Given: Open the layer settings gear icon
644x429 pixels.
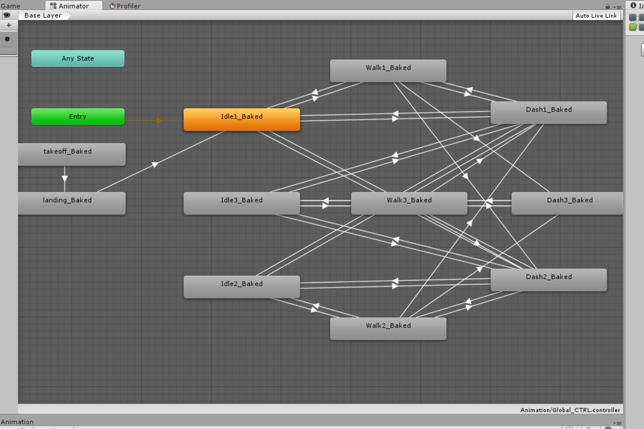Looking at the screenshot, I should (x=7, y=39).
